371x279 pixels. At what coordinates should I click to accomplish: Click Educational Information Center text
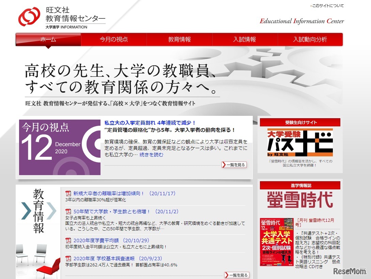pos(302,21)
